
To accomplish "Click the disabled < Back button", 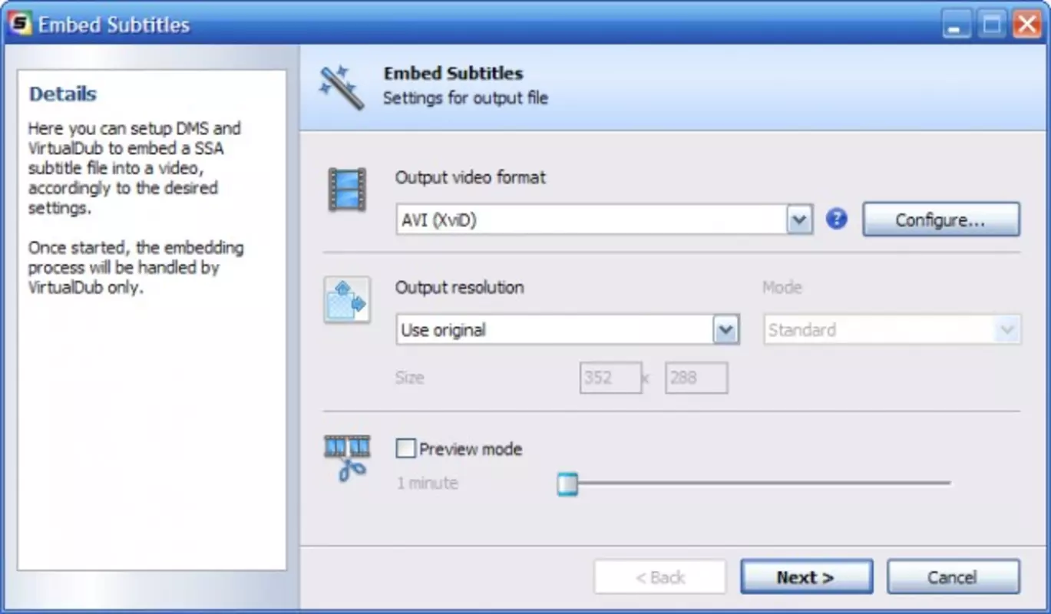I will pyautogui.click(x=660, y=577).
